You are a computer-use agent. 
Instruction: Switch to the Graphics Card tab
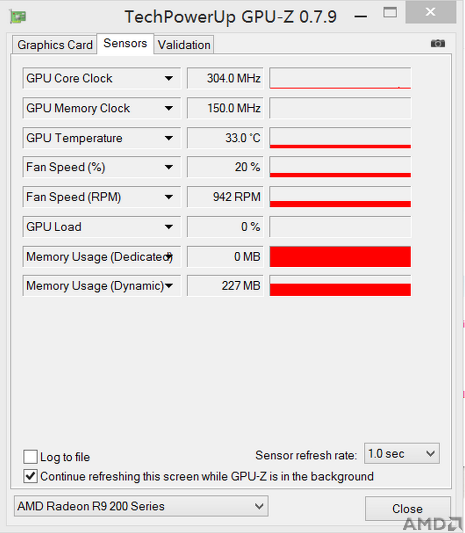pyautogui.click(x=54, y=45)
